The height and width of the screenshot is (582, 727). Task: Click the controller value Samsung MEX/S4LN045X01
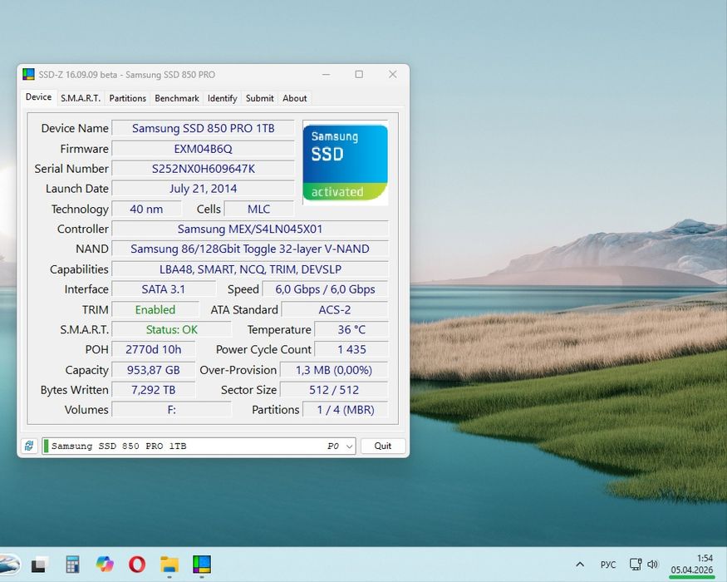click(250, 229)
